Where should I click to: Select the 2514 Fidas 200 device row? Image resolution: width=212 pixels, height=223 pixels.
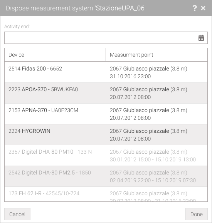[x=106, y=72]
